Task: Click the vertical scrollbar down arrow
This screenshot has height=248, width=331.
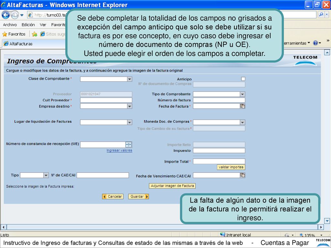Action: (x=327, y=221)
